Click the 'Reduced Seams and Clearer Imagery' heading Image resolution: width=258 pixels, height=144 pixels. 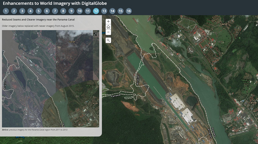pos(38,20)
